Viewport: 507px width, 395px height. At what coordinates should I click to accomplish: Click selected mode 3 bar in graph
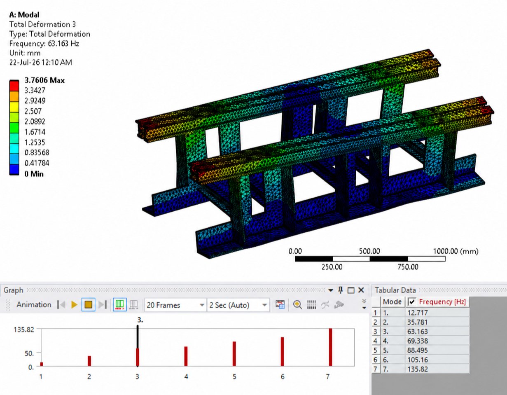pyautogui.click(x=138, y=357)
